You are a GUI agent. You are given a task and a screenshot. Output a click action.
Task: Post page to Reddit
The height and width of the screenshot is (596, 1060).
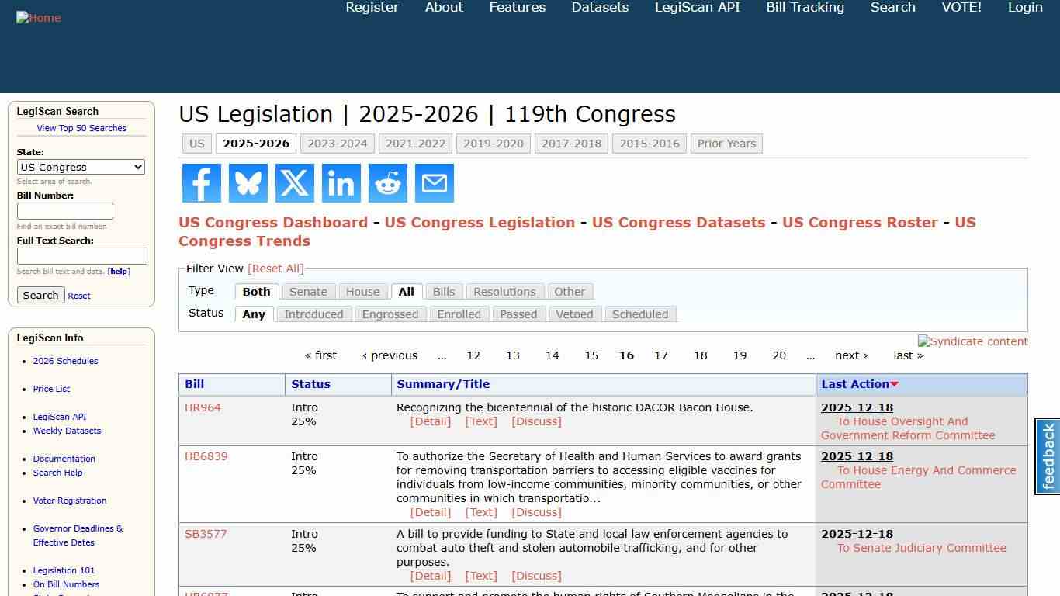click(x=387, y=183)
